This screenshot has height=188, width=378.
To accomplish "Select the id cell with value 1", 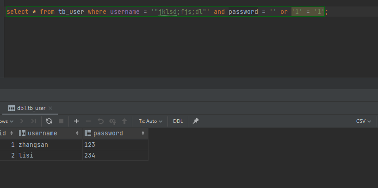I will [8, 145].
